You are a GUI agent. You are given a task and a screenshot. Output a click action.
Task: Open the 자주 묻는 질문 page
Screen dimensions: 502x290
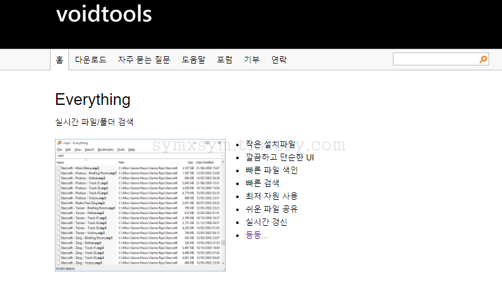click(x=144, y=60)
